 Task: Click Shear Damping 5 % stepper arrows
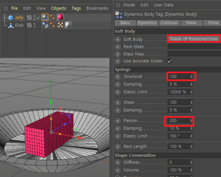191,110
